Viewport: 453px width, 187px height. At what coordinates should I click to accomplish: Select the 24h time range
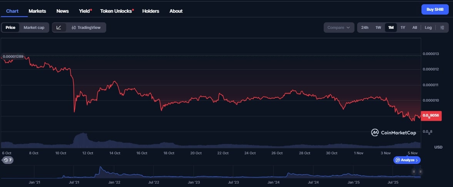point(364,27)
